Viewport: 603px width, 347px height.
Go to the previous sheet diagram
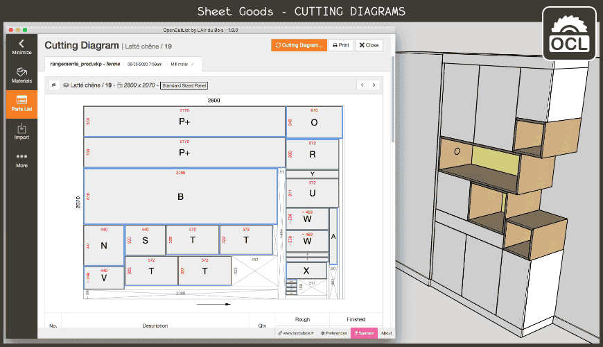click(x=362, y=85)
